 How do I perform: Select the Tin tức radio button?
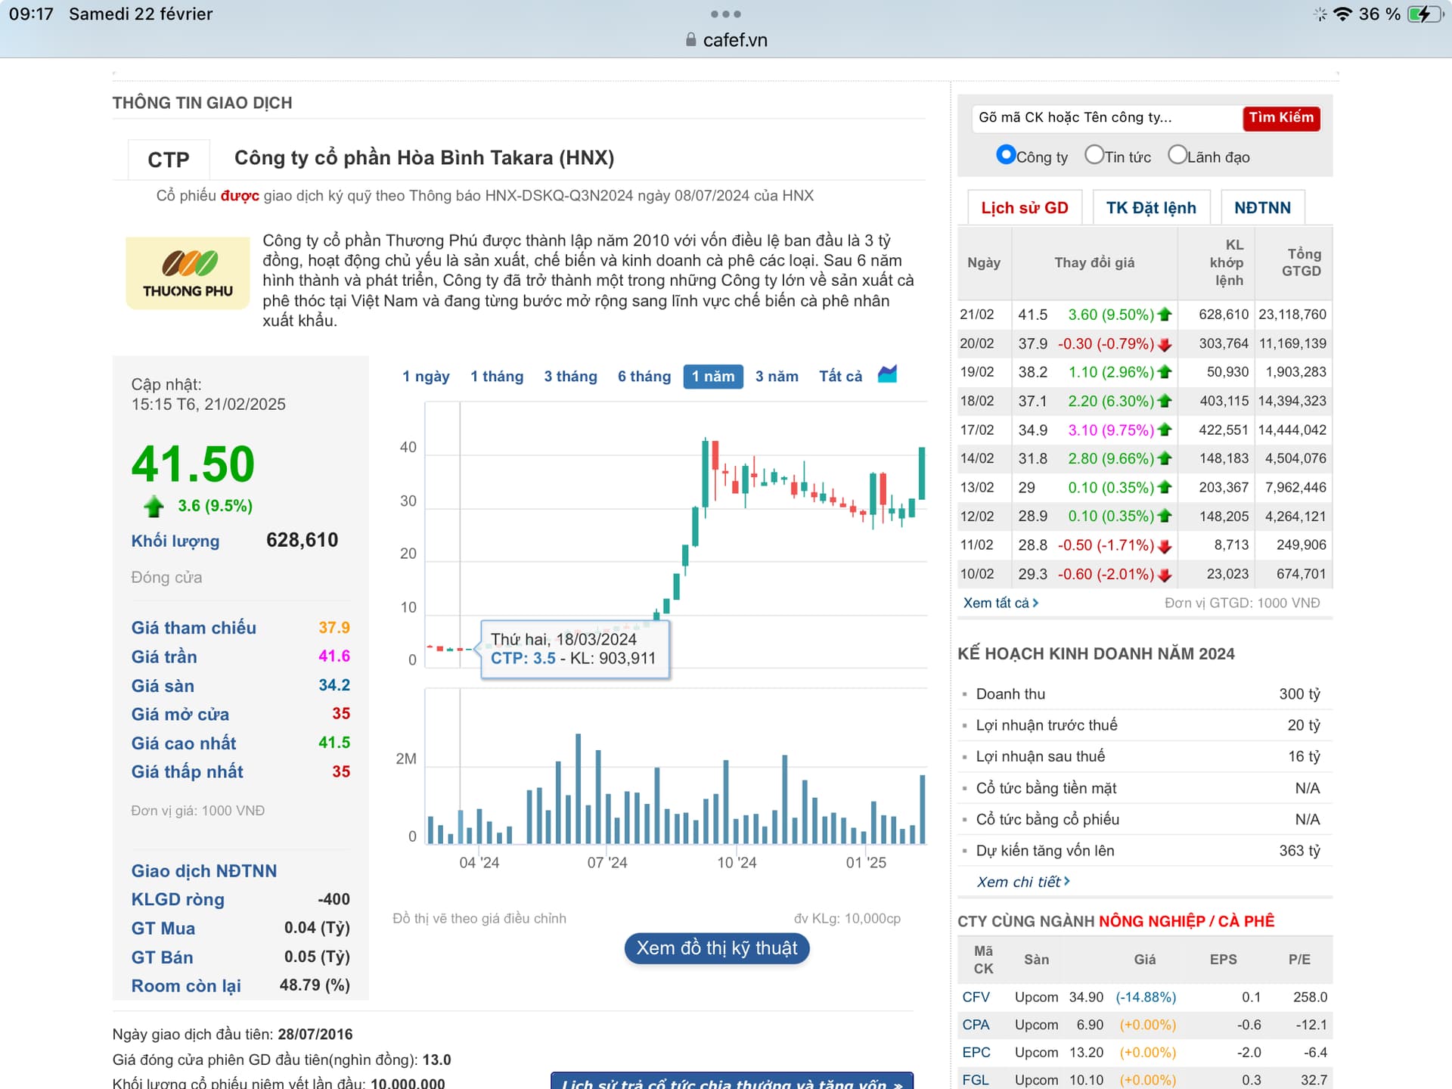1094,155
